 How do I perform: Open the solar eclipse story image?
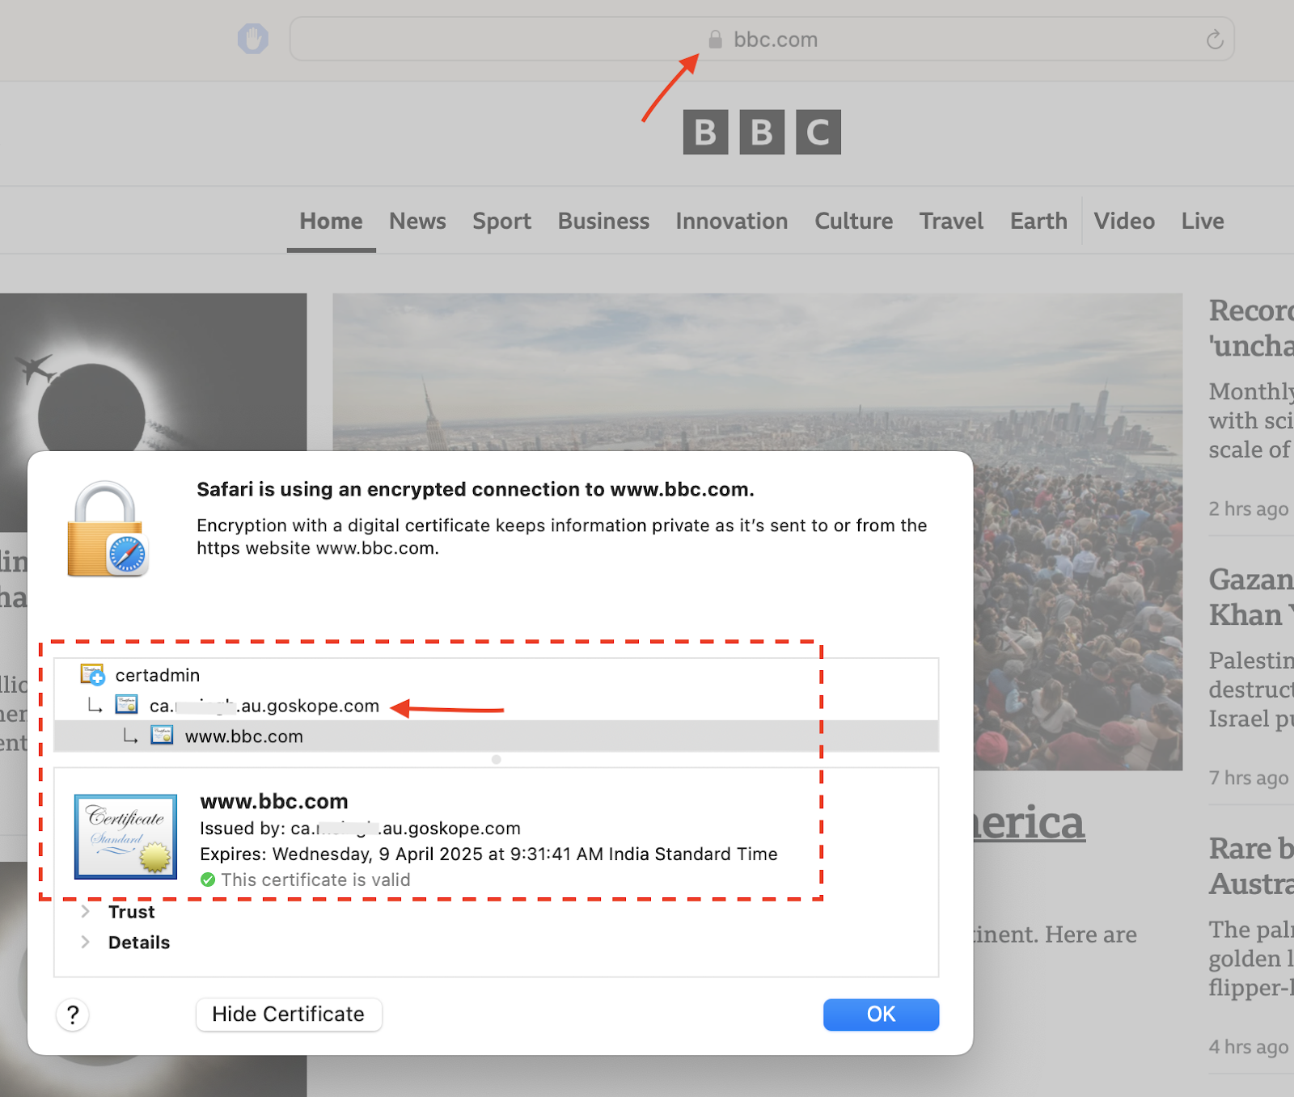pos(153,372)
